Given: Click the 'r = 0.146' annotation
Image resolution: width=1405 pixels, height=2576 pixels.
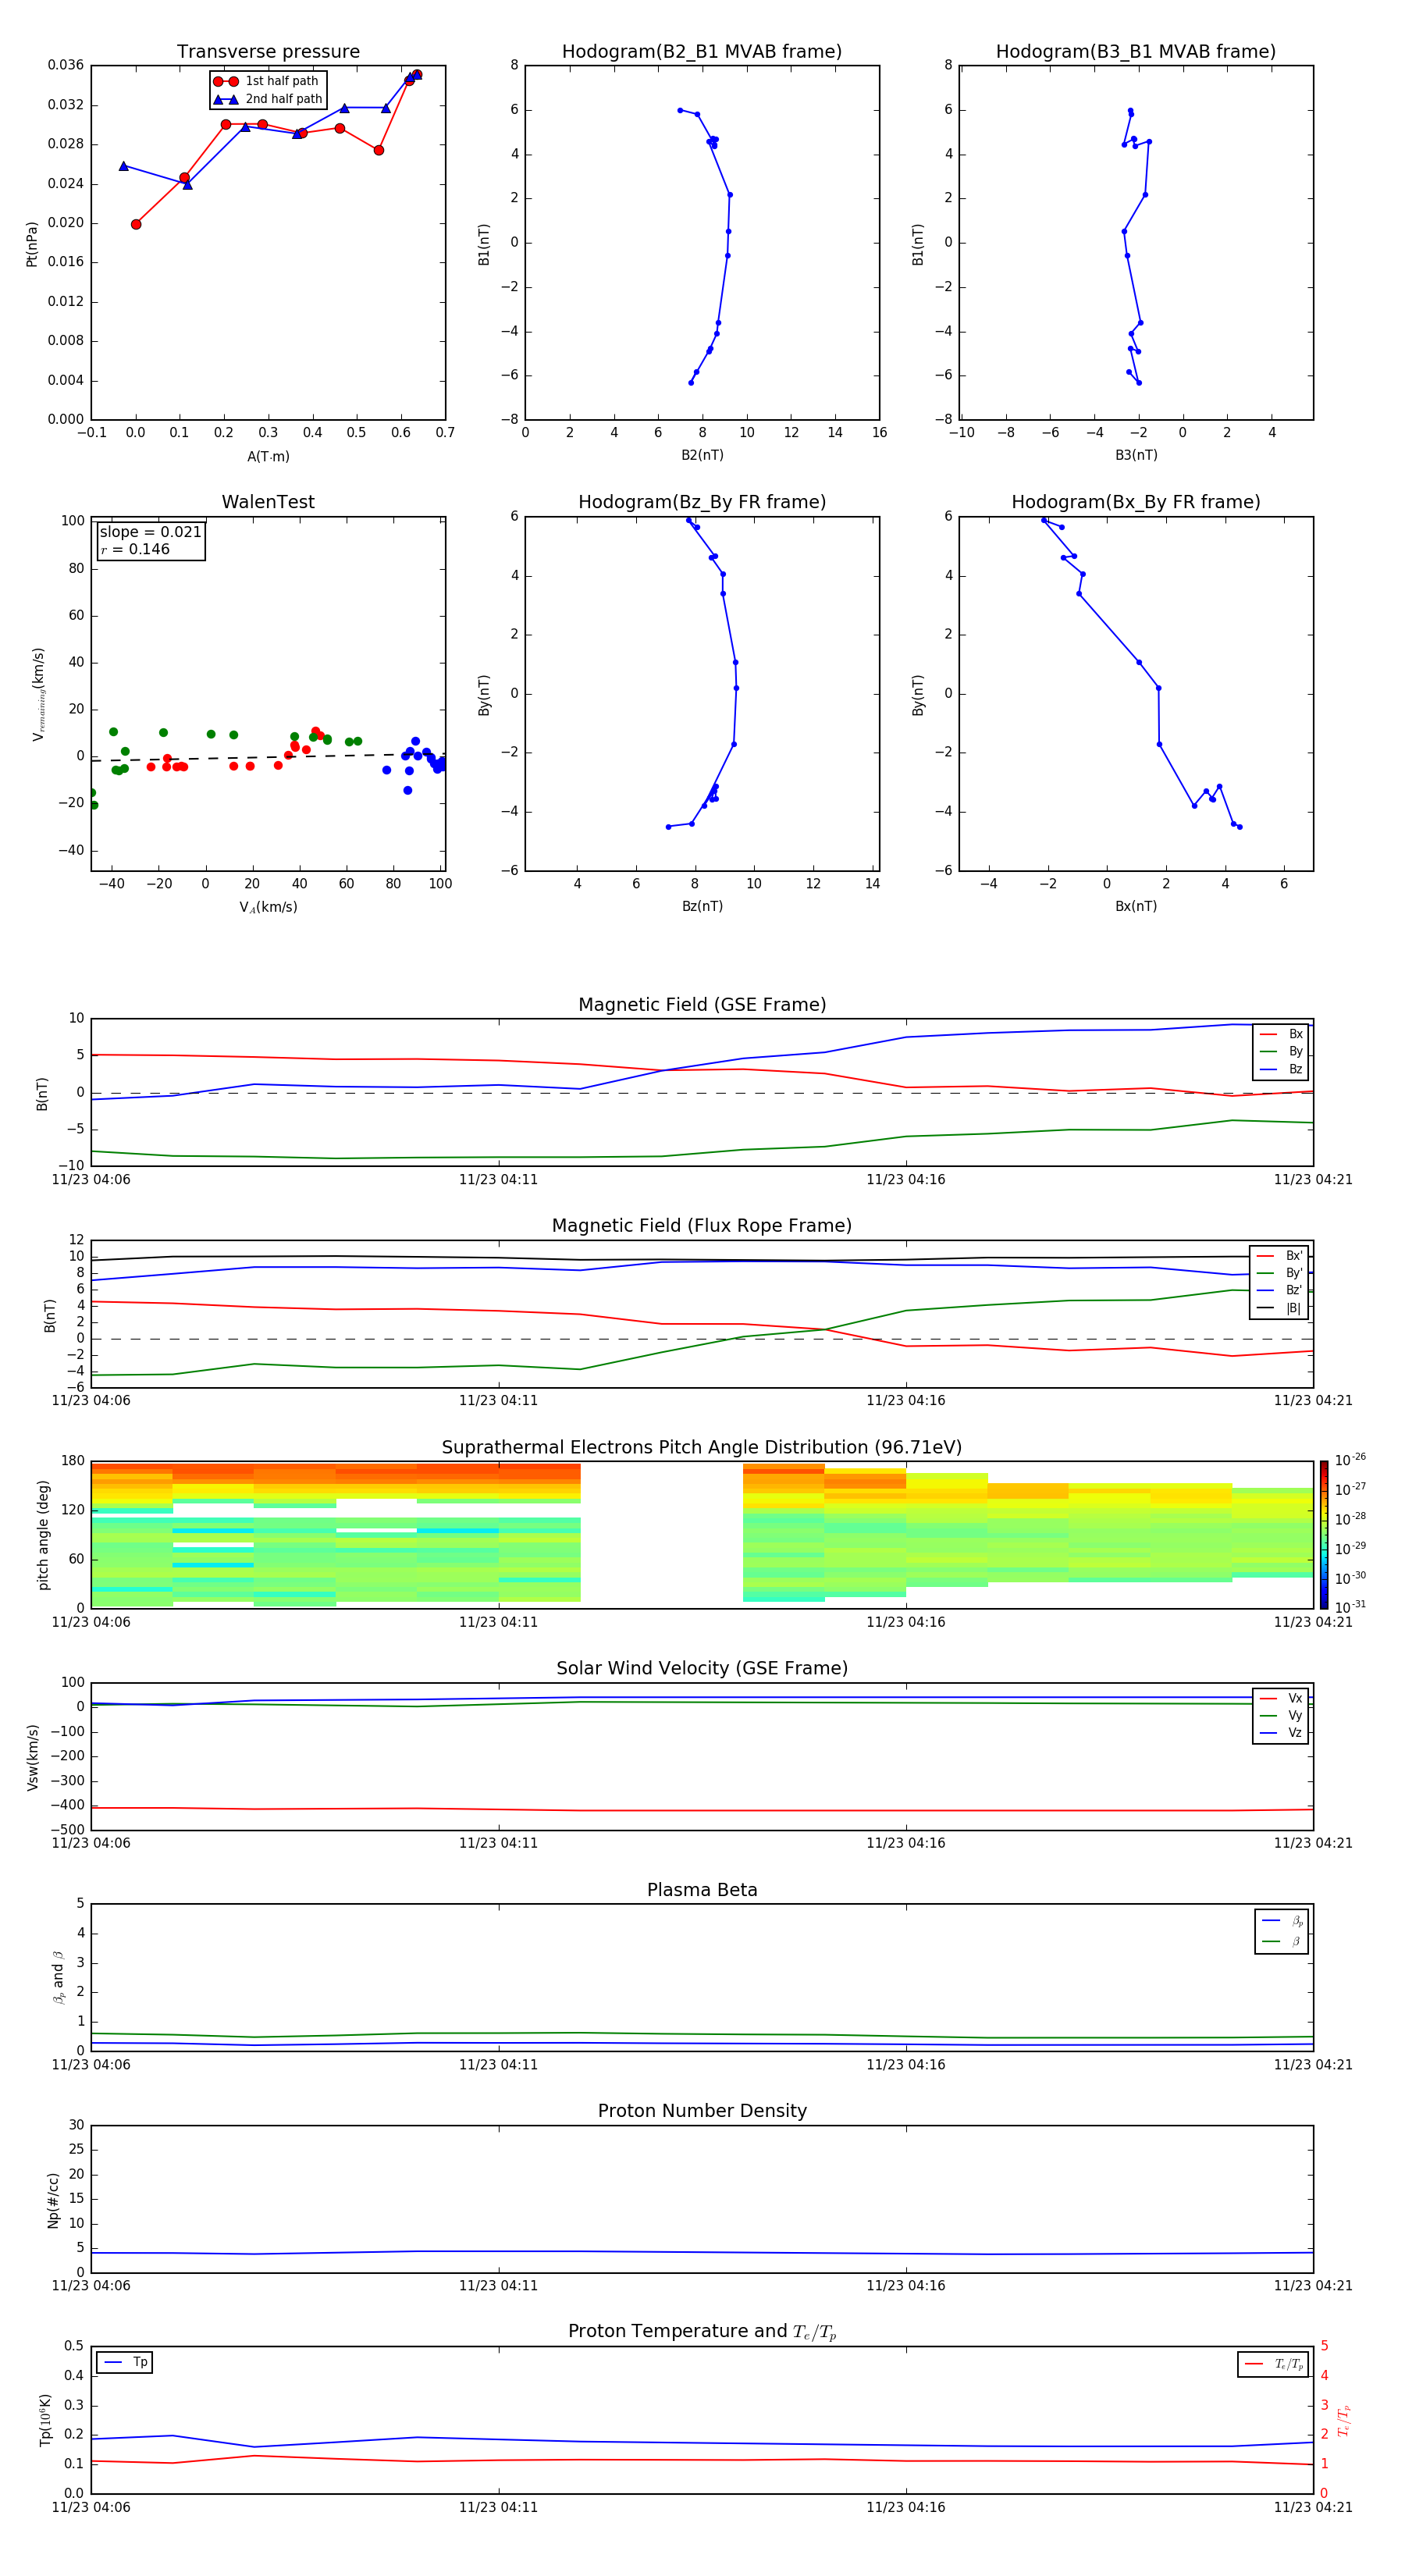Looking at the screenshot, I should pyautogui.click(x=135, y=549).
